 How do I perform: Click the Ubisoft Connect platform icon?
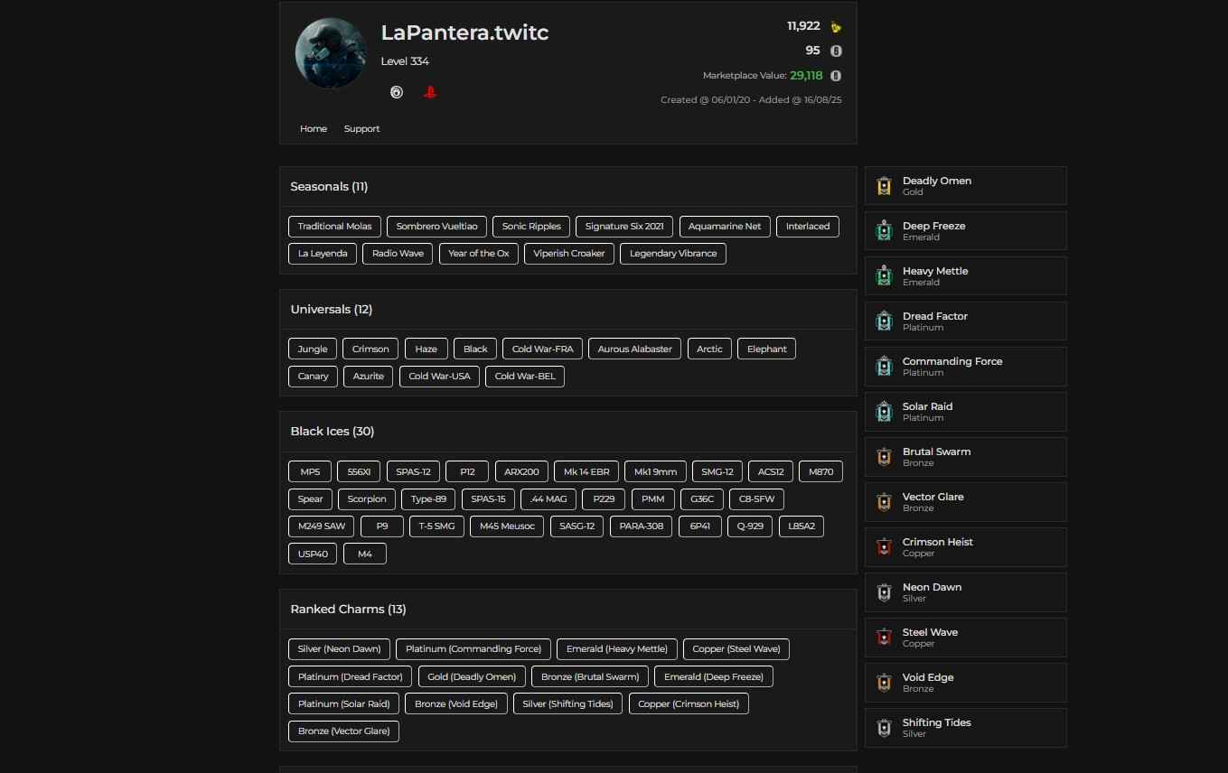coord(396,92)
